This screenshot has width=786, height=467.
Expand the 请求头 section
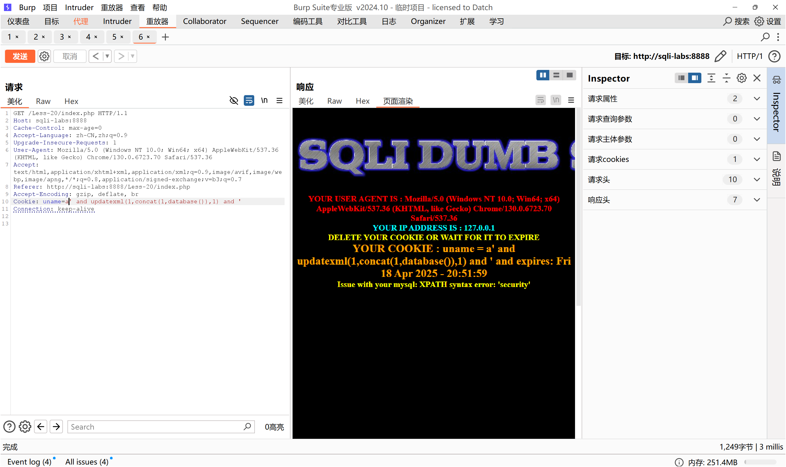tap(757, 180)
